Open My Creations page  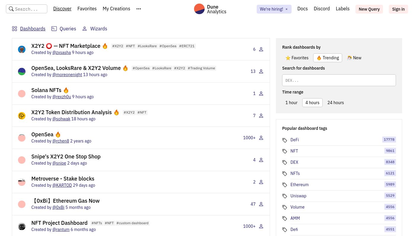[116, 9]
